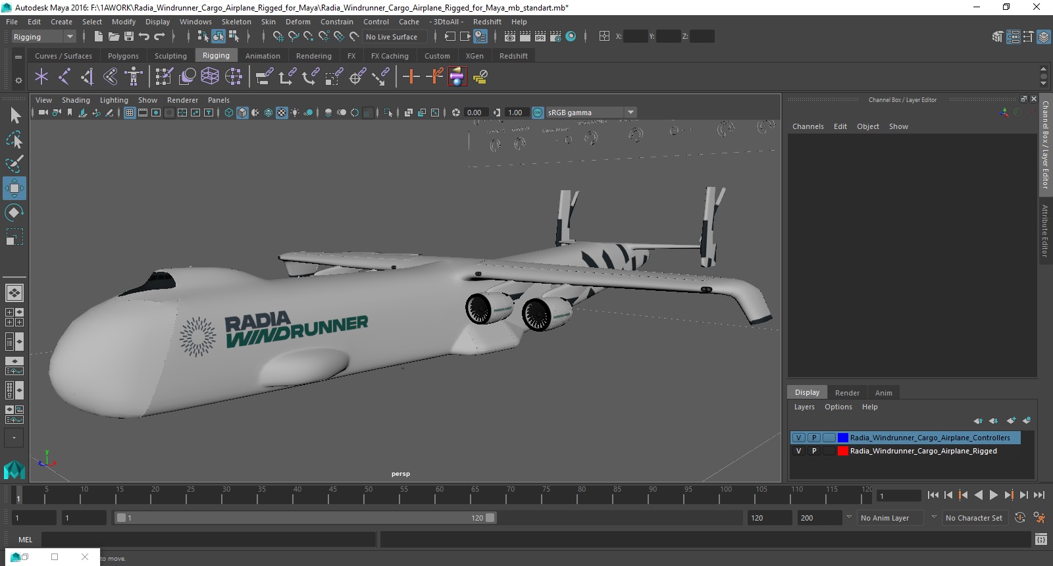Toggle visibility V of Controllers layer

click(799, 438)
